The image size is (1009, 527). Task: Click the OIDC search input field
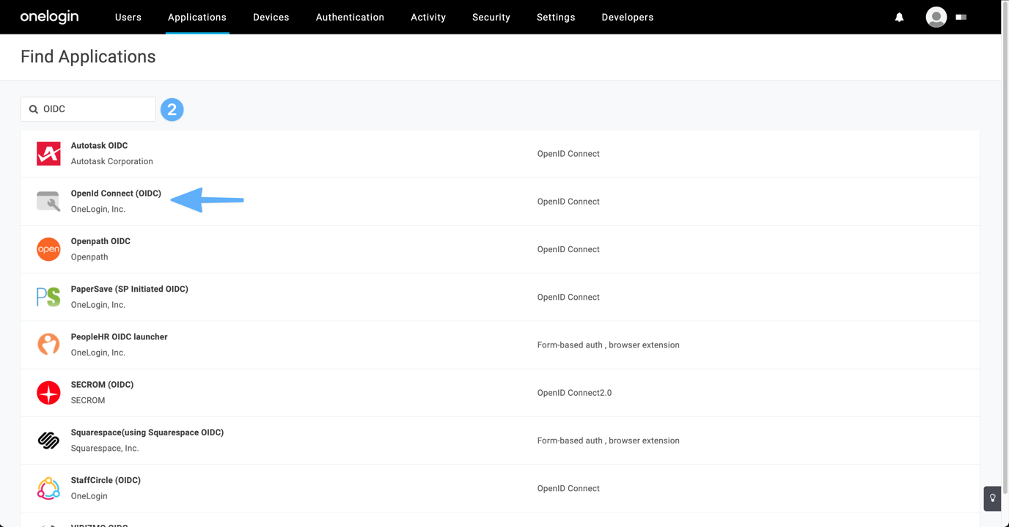(x=88, y=109)
